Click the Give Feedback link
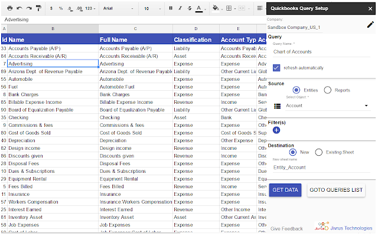The width and height of the screenshot is (378, 236). pyautogui.click(x=286, y=228)
